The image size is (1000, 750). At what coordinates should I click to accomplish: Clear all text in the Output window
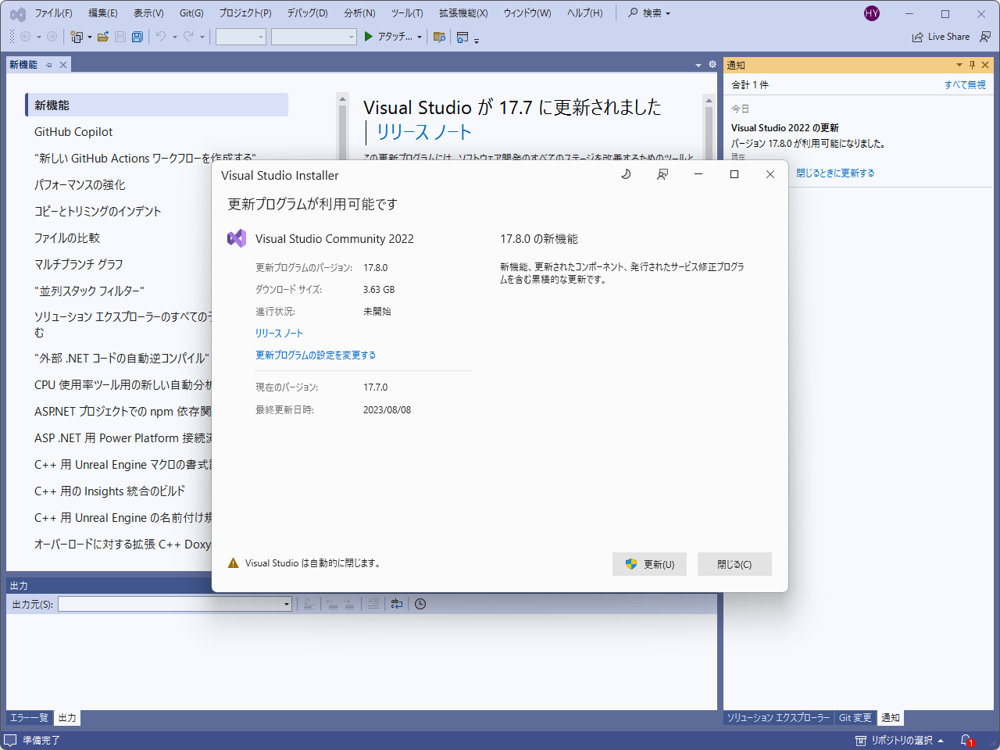pyautogui.click(x=373, y=604)
